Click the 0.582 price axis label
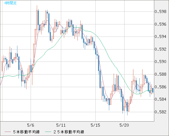Screen dimensions: 169x136 160,112
